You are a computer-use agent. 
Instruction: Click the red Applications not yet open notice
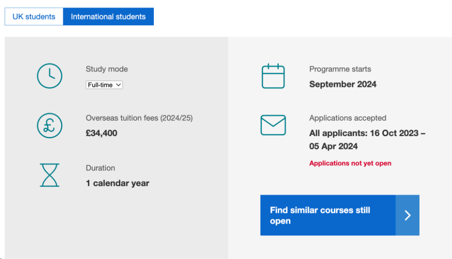point(350,163)
